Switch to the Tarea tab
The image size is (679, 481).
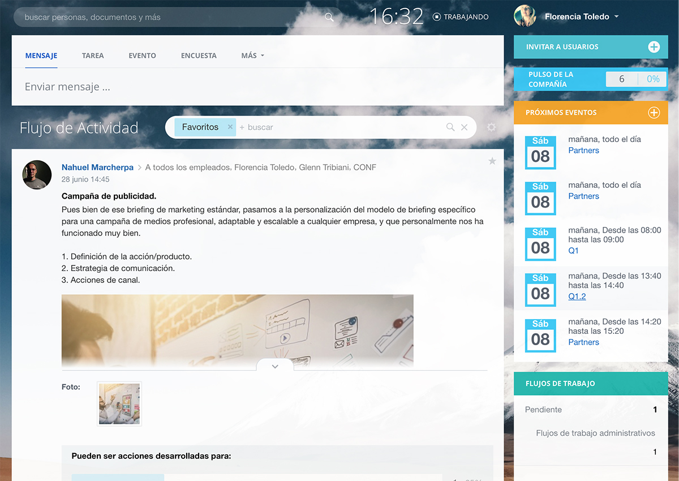93,55
